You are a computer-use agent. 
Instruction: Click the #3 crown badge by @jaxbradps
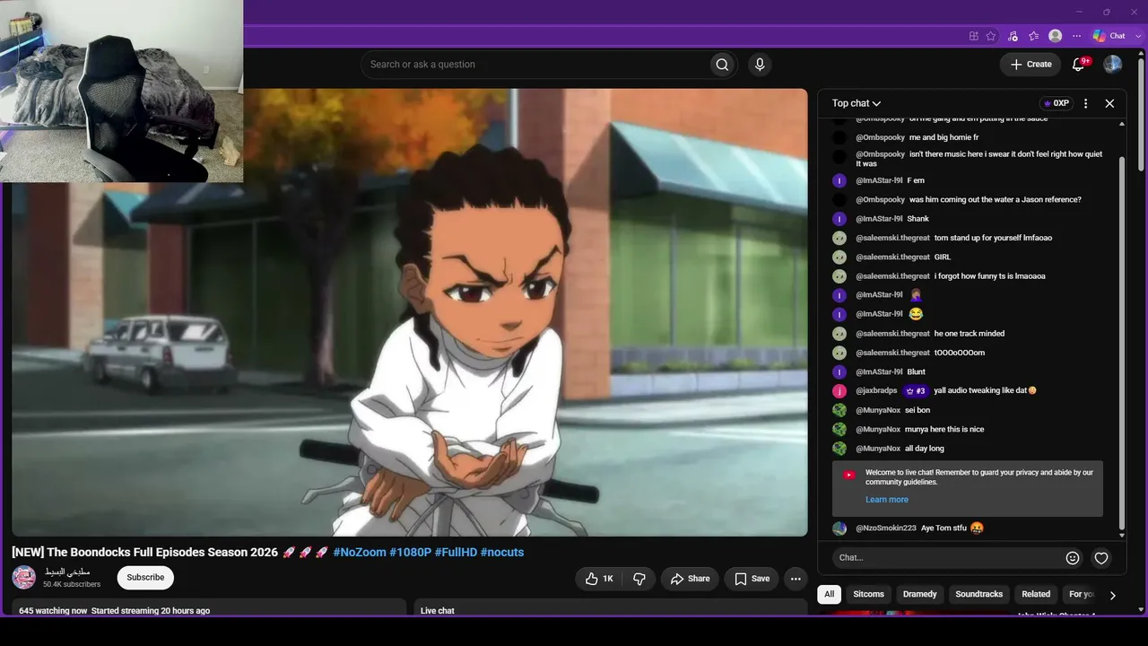click(x=916, y=391)
